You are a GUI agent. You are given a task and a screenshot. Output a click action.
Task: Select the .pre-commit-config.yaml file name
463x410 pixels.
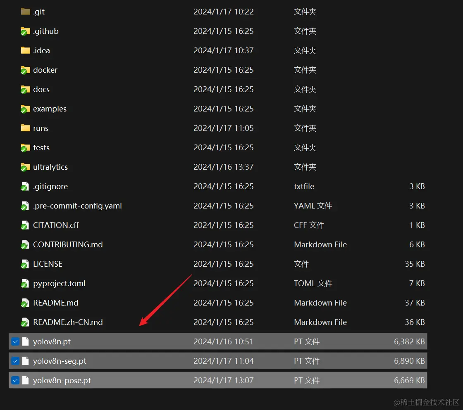pos(77,206)
